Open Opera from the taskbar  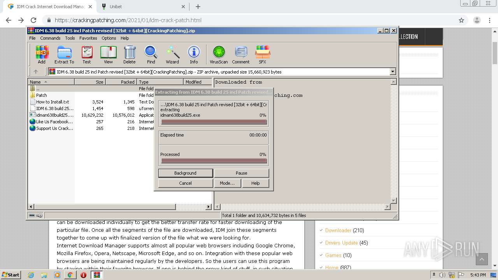tap(83, 275)
